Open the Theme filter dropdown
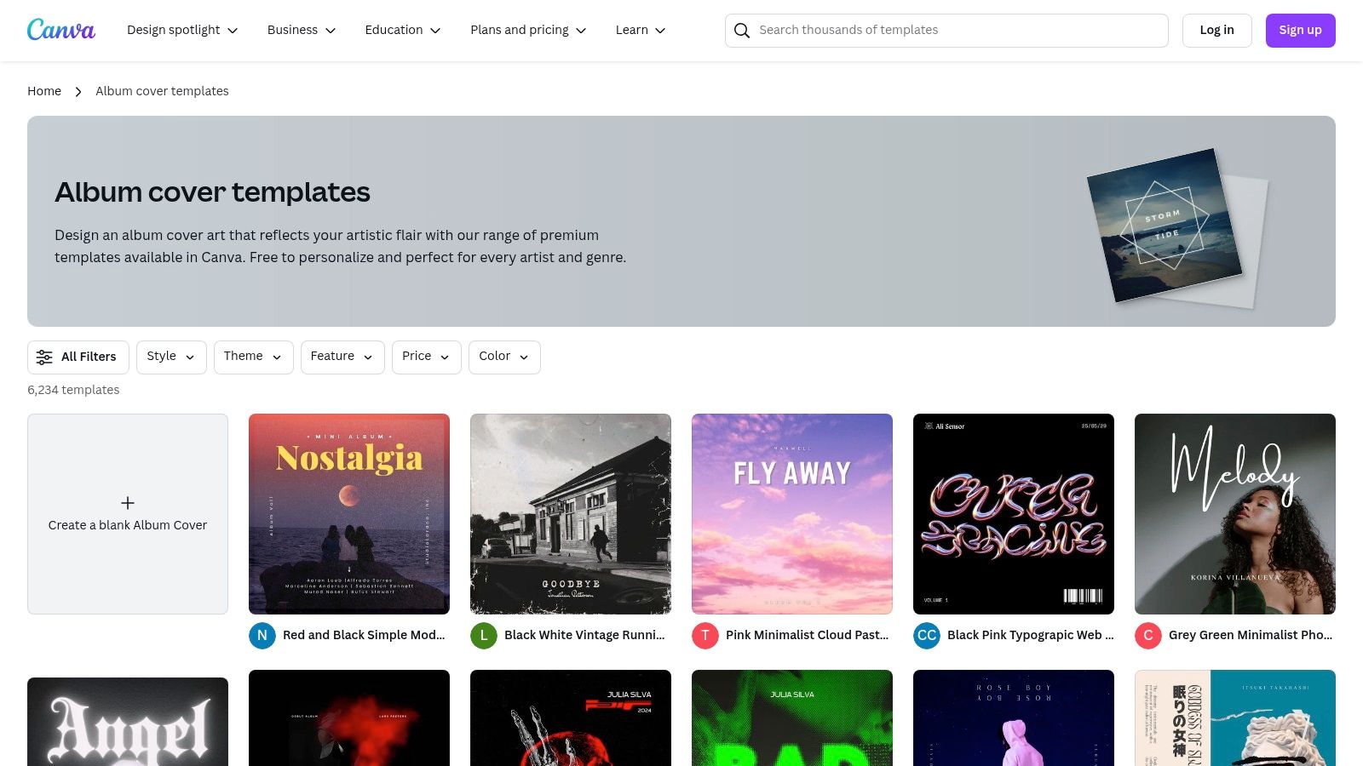This screenshot has height=766, width=1363. click(x=253, y=357)
